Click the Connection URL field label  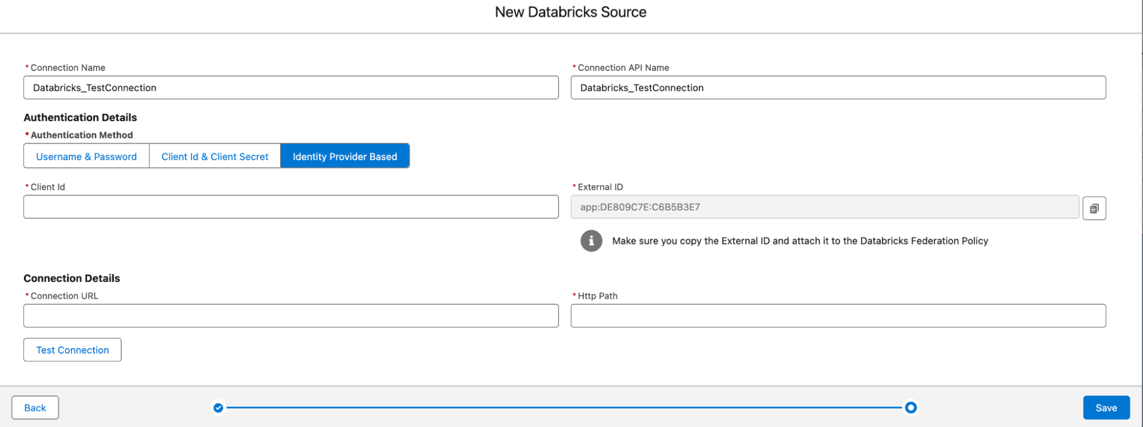(64, 296)
